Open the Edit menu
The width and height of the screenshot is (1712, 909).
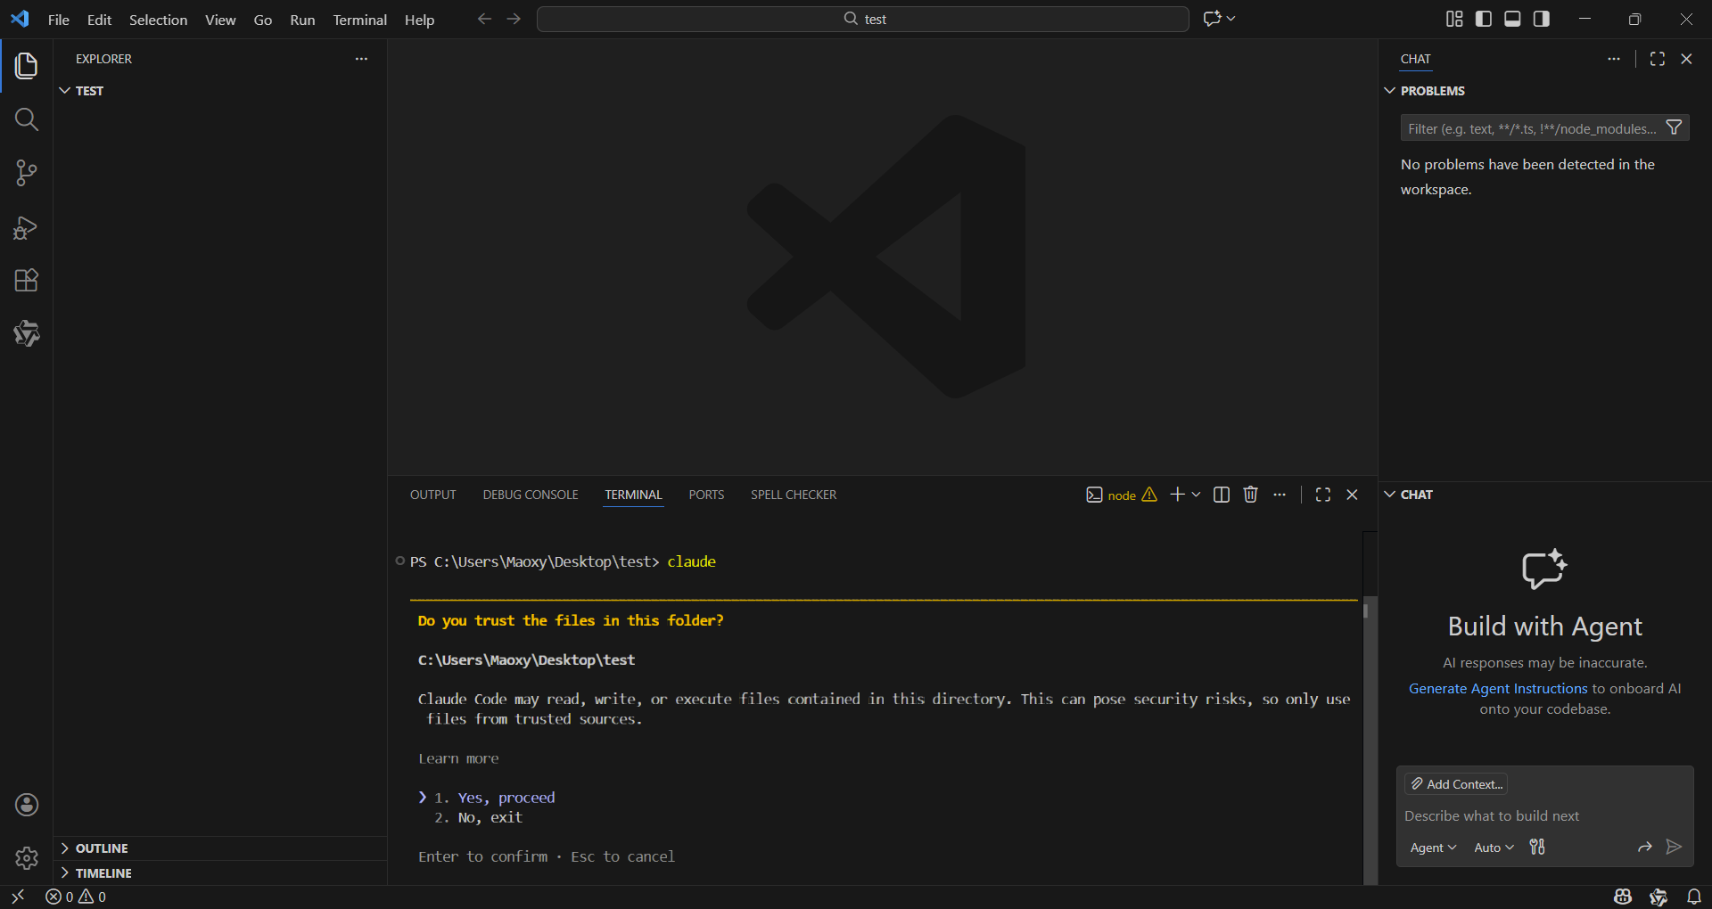coord(99,20)
